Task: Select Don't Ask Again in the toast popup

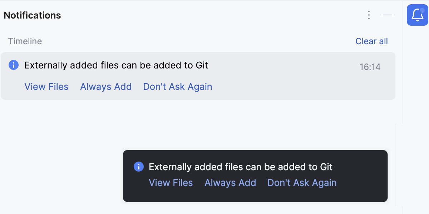Action: 302,183
